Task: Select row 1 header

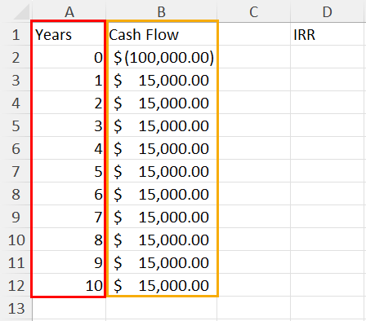Action: [16, 34]
